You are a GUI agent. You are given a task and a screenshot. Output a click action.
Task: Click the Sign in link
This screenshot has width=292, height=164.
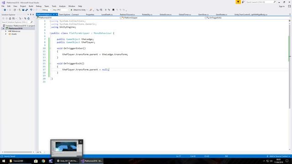click(282, 6)
